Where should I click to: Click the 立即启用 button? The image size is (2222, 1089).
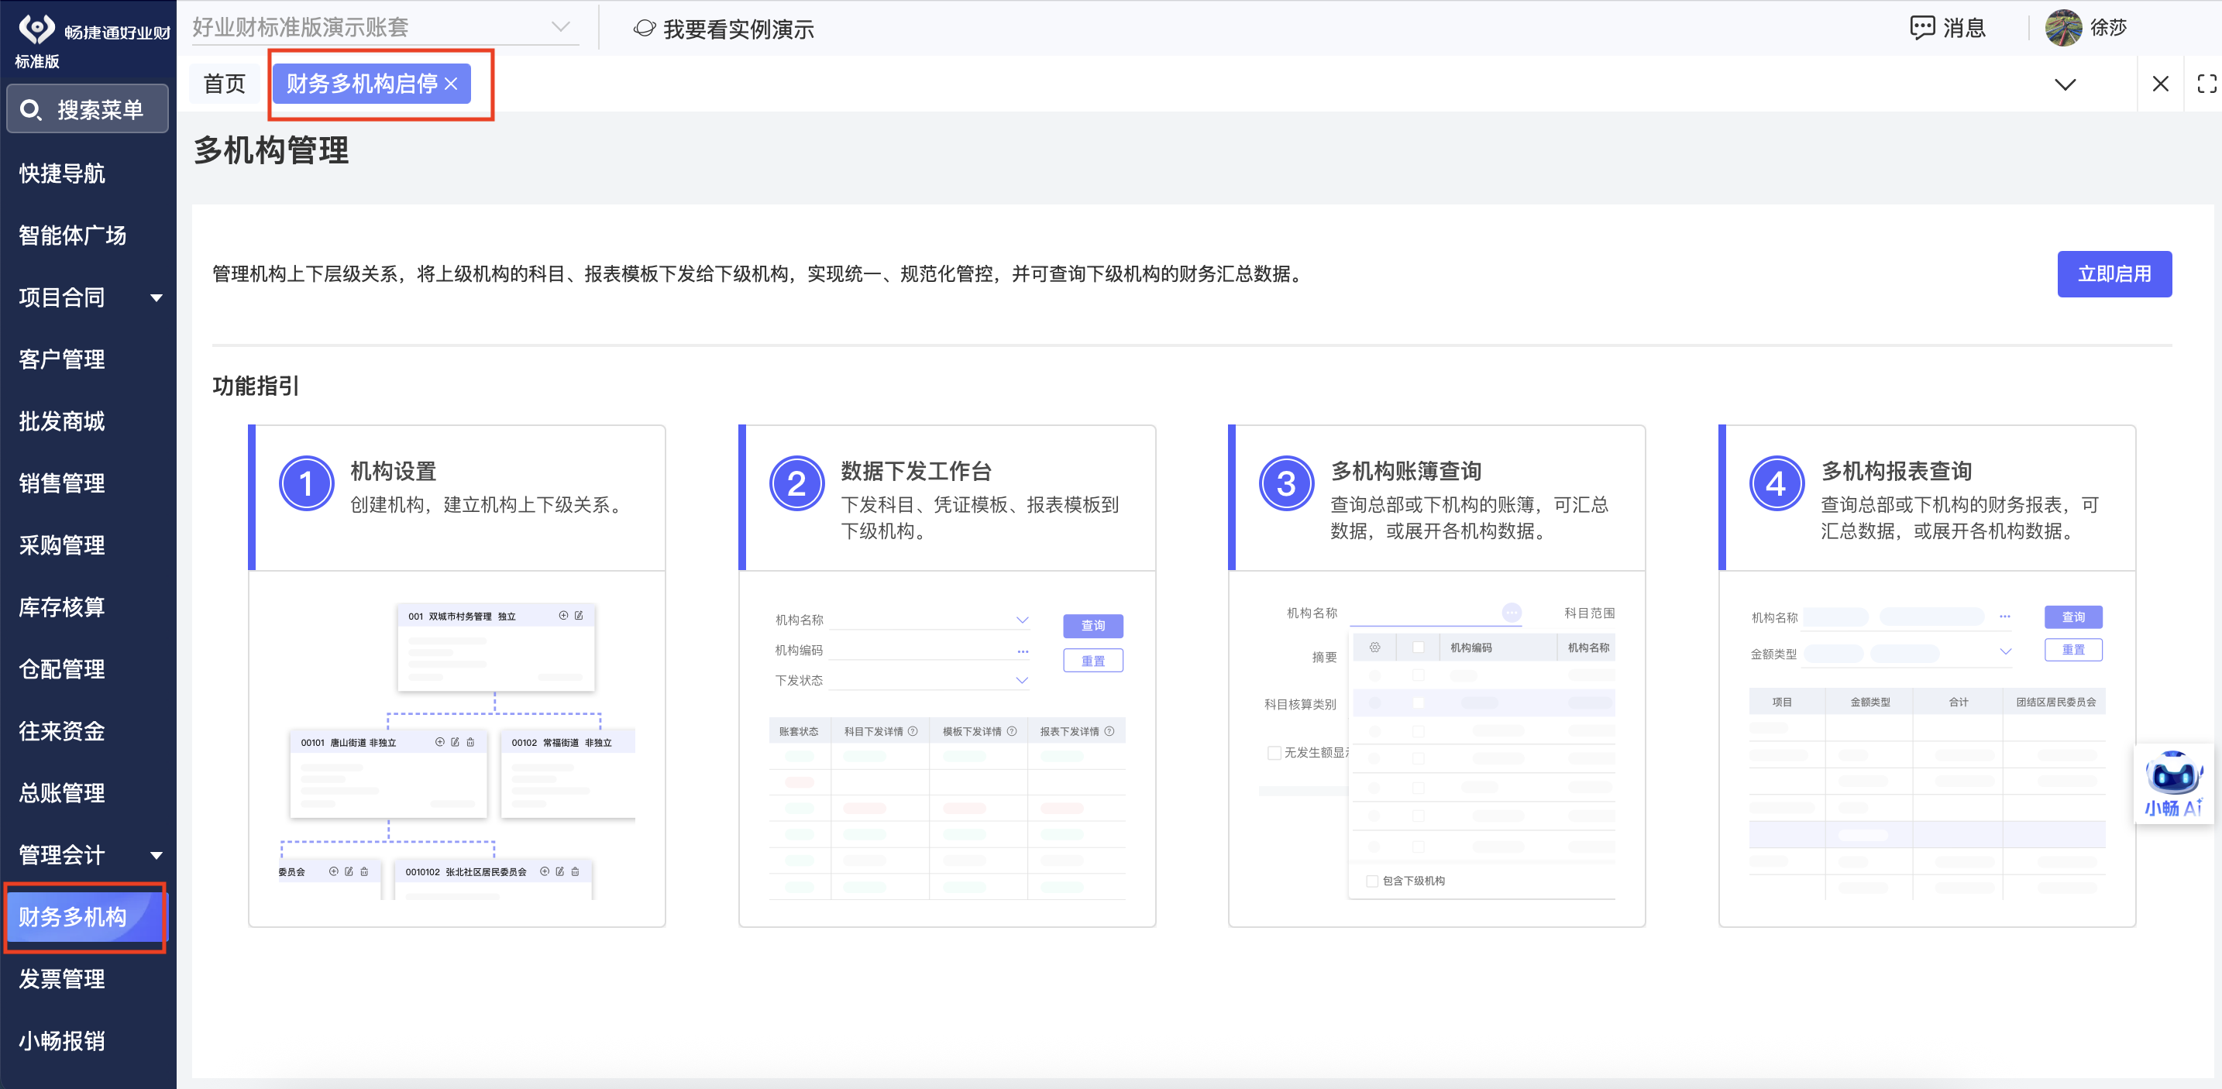pyautogui.click(x=2114, y=274)
